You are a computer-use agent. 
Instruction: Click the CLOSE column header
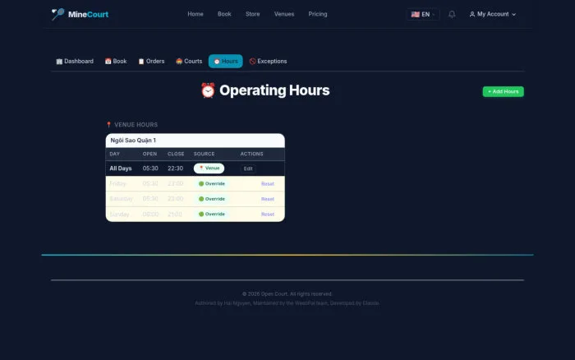(x=176, y=155)
